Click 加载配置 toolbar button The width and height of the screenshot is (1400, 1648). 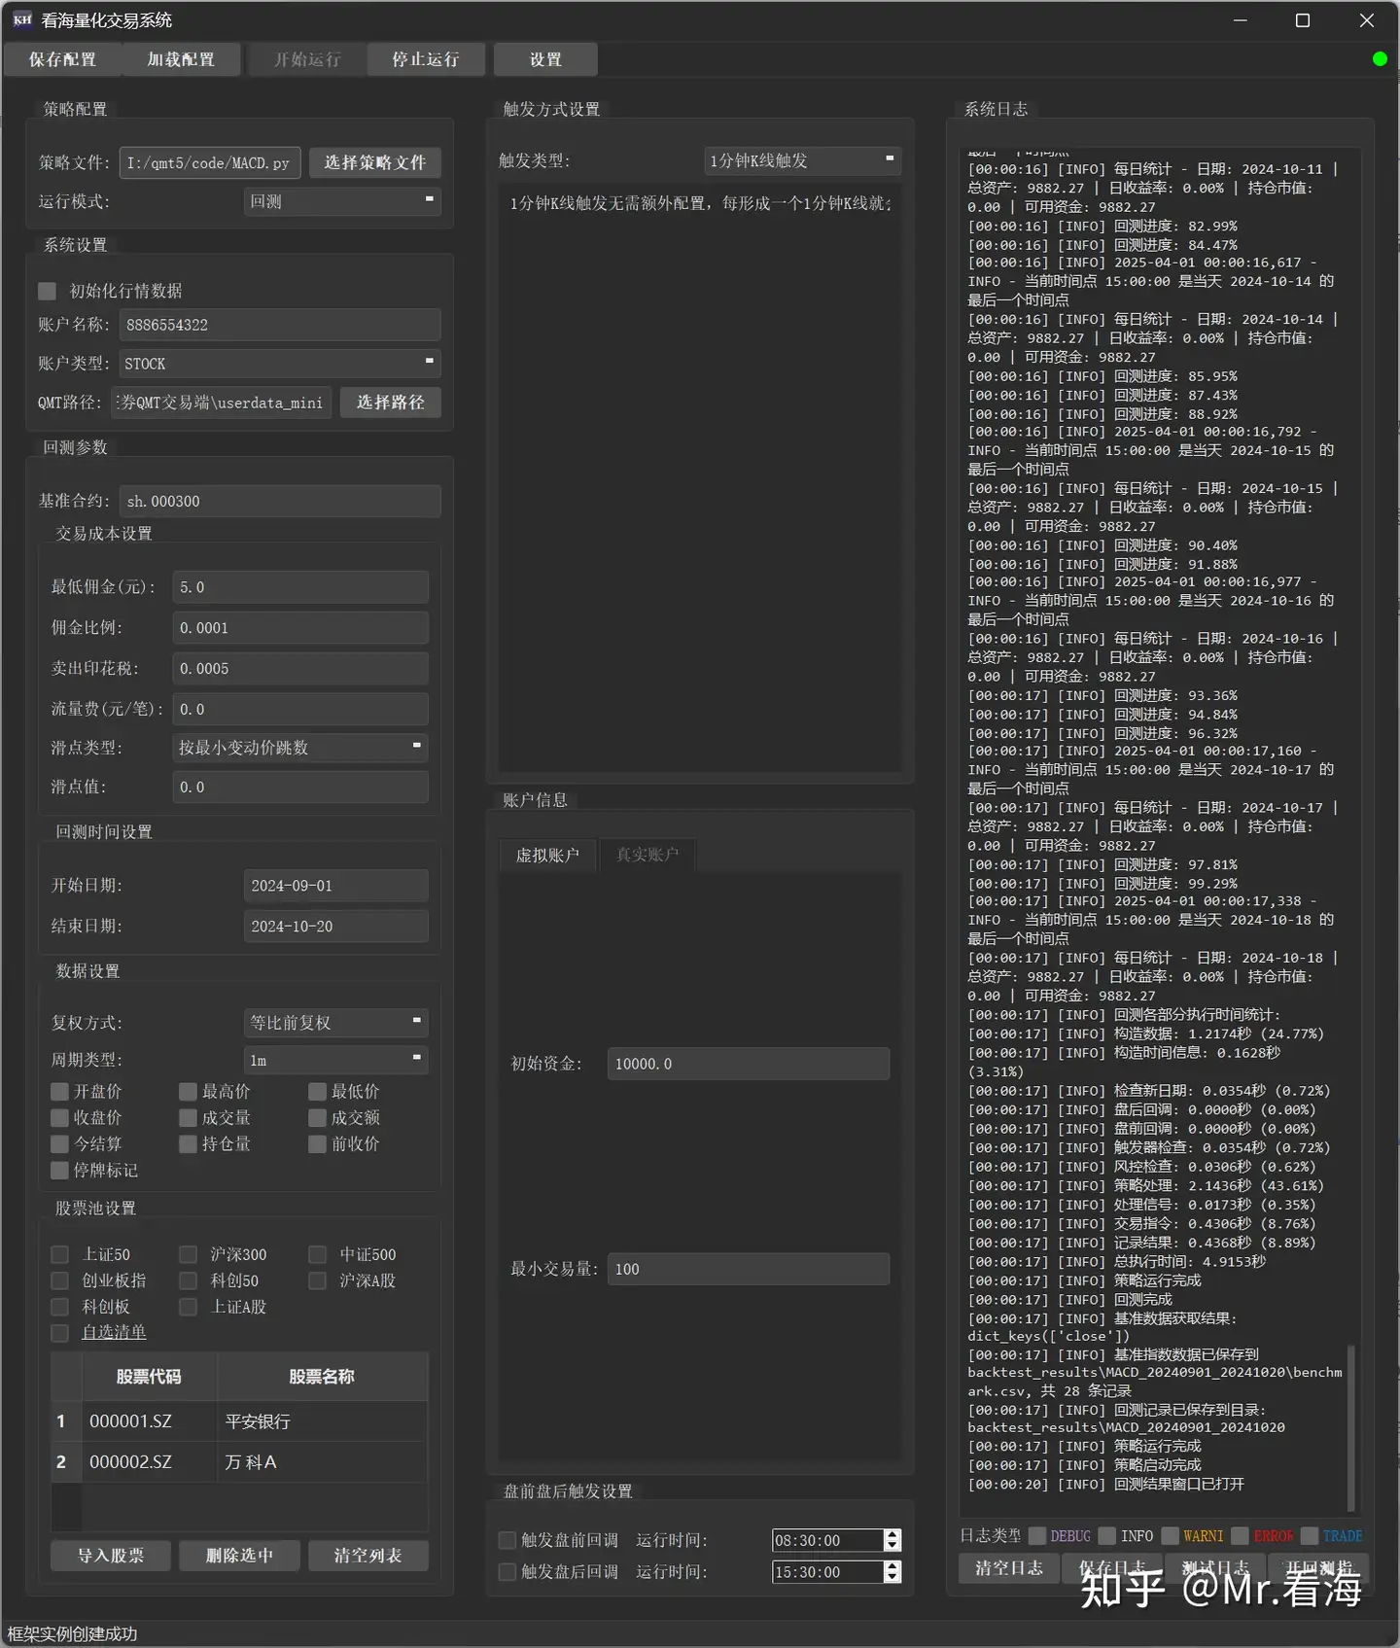(x=181, y=59)
